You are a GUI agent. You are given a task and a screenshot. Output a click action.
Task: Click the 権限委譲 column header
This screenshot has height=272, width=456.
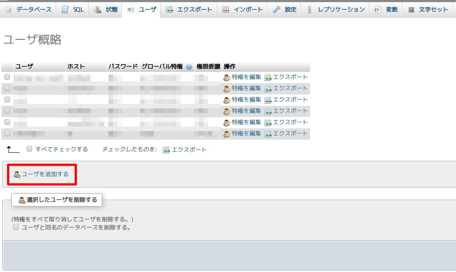(208, 66)
